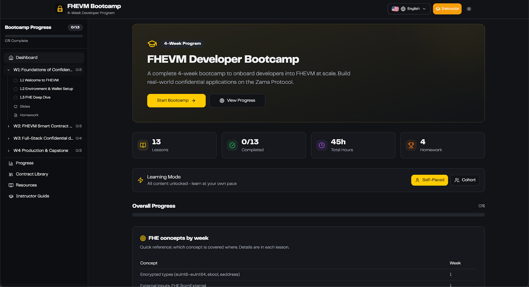Click the Start Bootcamp button
The width and height of the screenshot is (529, 287).
pyautogui.click(x=176, y=101)
